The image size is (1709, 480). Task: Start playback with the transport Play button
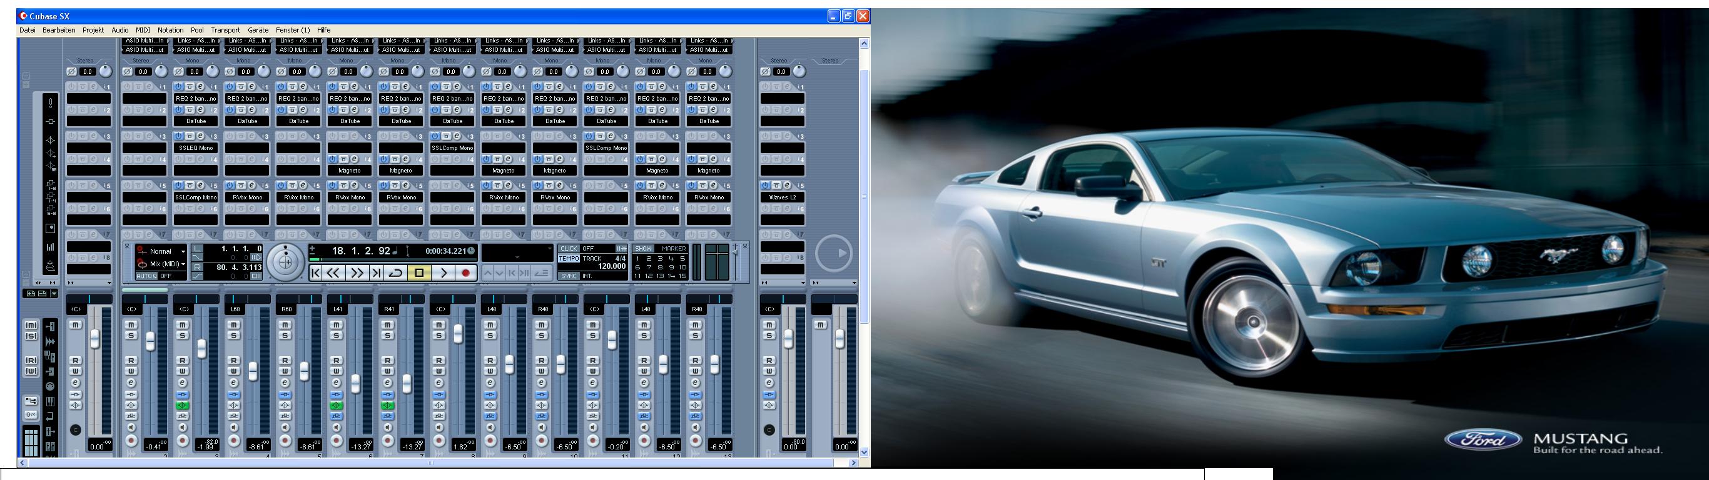[x=444, y=272]
